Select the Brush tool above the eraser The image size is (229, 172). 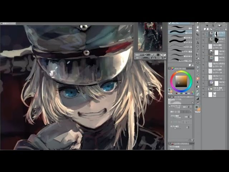198,75
